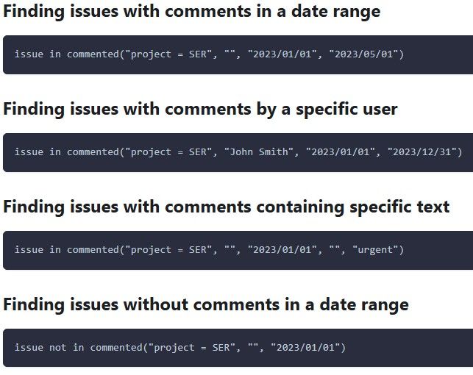Click "2023/01/01" in the urgent code snippet
The image size is (473, 375).
tap(282, 250)
